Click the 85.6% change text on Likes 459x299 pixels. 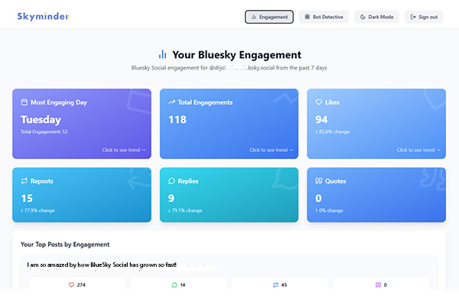[x=332, y=132]
